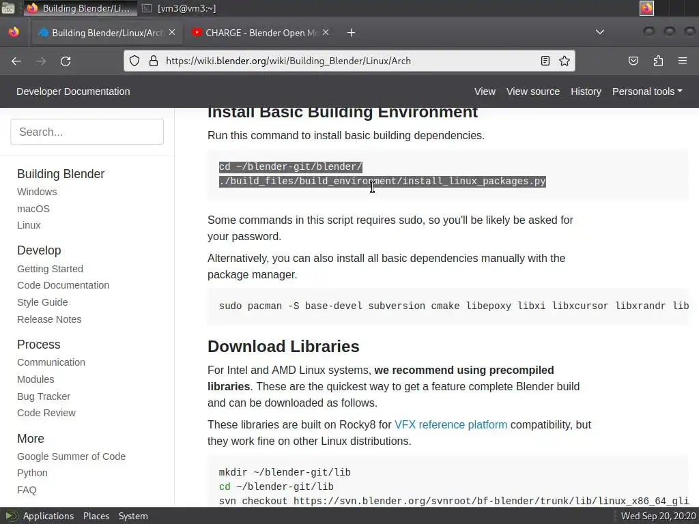Image resolution: width=699 pixels, height=524 pixels.
Task: Close the CHARGE - Blender Open Movie tab
Action: tap(326, 33)
